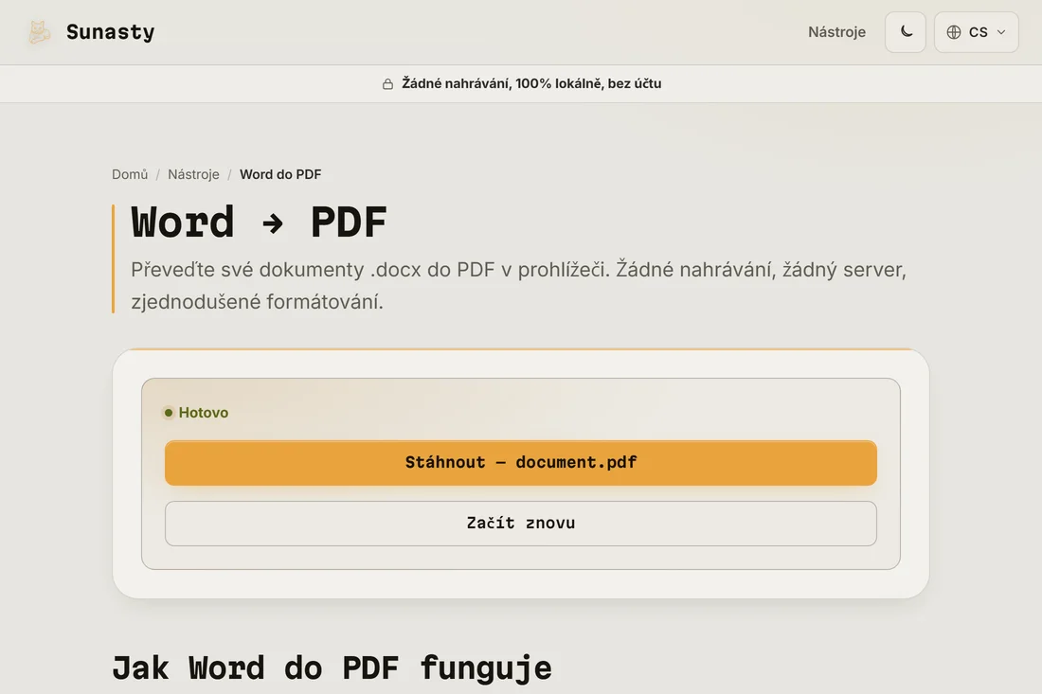1042x694 pixels.
Task: Click the globe icon in language selector
Action: coord(954,32)
